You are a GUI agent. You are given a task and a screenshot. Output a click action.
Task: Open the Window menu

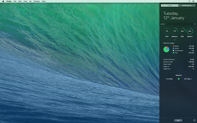36,1
